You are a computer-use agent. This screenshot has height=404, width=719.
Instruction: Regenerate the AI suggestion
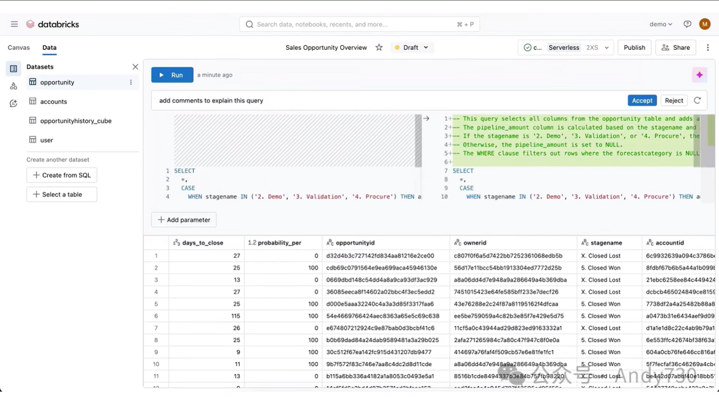pyautogui.click(x=697, y=101)
